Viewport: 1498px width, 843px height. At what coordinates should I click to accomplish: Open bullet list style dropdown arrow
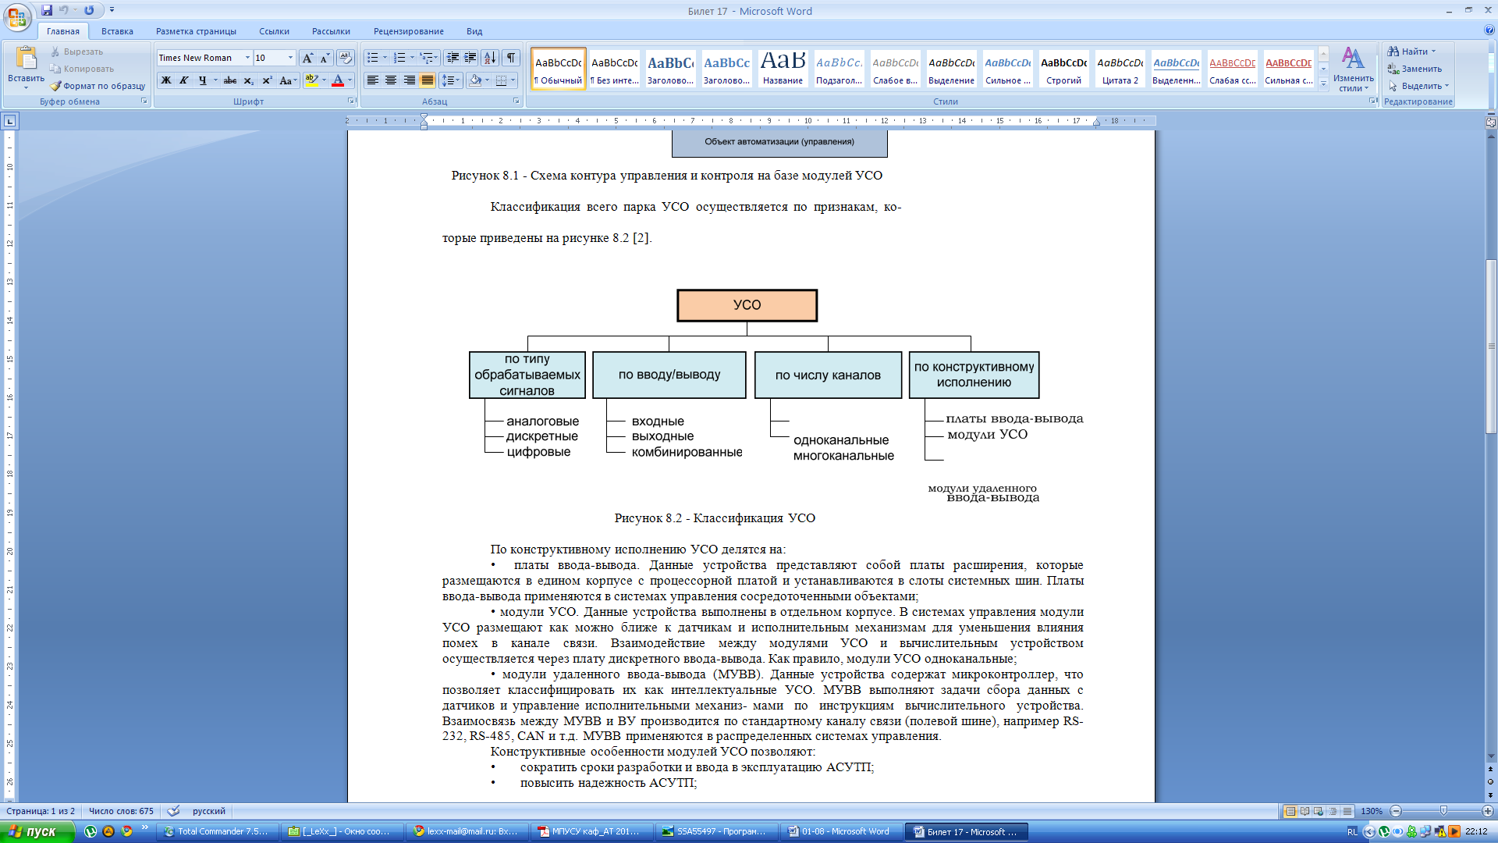point(385,58)
